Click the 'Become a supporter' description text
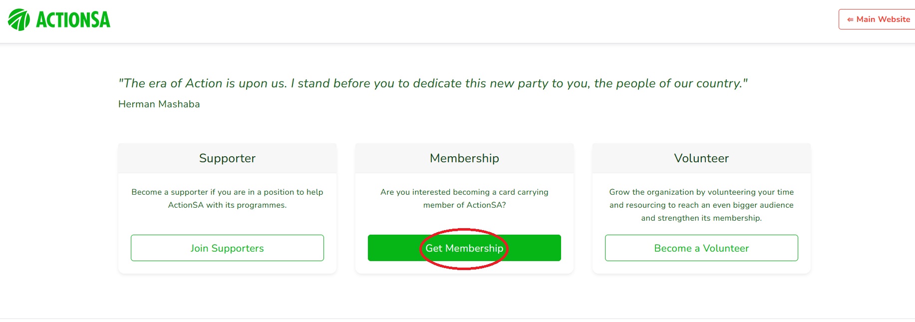The width and height of the screenshot is (915, 322). [227, 192]
